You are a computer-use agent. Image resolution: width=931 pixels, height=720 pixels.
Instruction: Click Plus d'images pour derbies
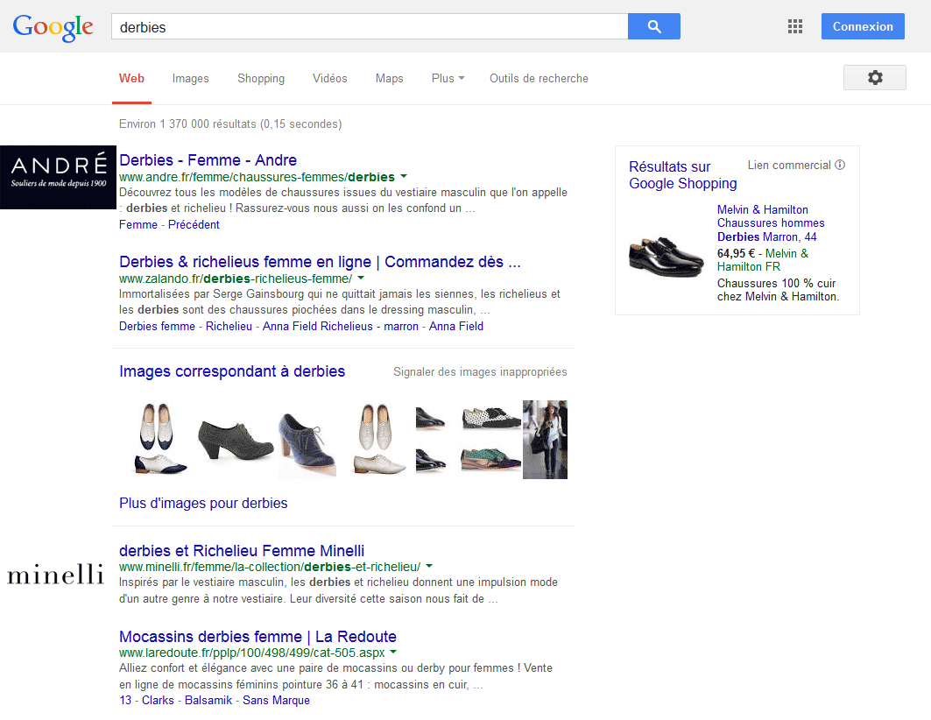203,504
